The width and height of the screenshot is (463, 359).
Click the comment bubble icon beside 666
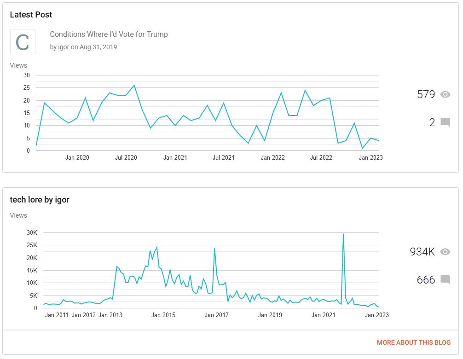point(446,279)
